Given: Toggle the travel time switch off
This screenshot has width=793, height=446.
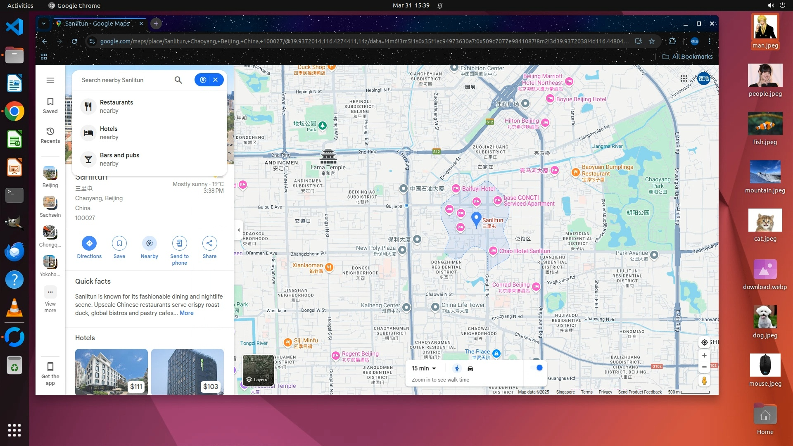Looking at the screenshot, I should 537,368.
